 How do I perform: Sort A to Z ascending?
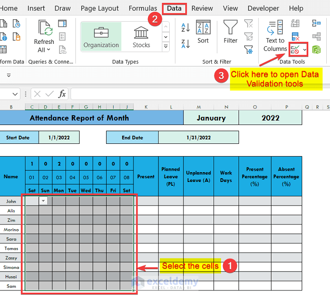185,27
